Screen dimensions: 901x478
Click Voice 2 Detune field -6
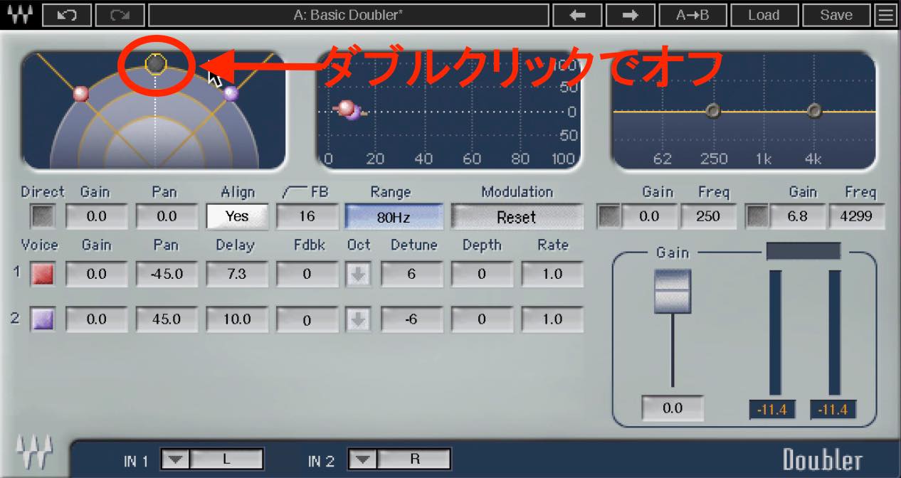click(x=411, y=320)
